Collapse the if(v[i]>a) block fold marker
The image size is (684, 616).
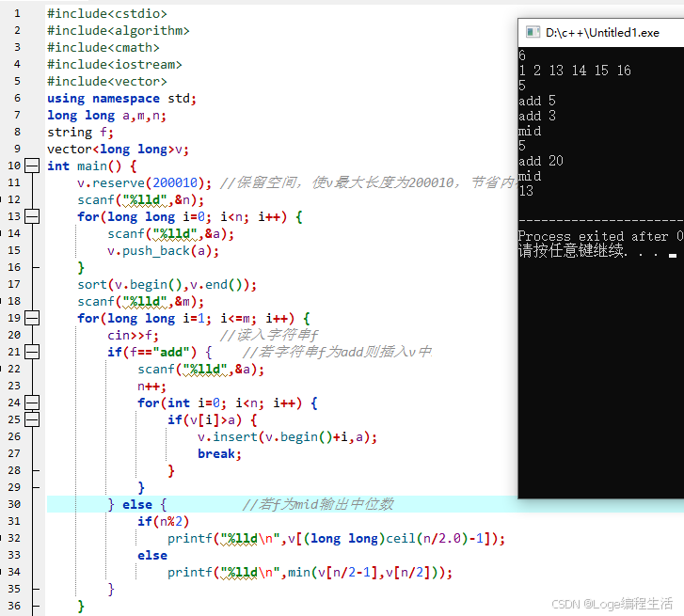point(32,420)
